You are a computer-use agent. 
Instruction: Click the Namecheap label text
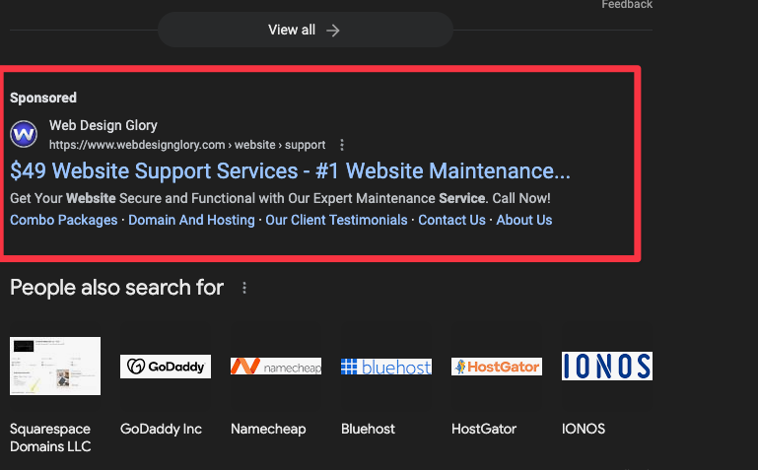tap(268, 429)
